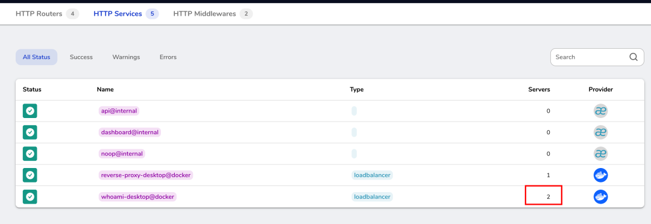Click the internal provider icon for api@internal
The height and width of the screenshot is (224, 651).
pyautogui.click(x=600, y=111)
